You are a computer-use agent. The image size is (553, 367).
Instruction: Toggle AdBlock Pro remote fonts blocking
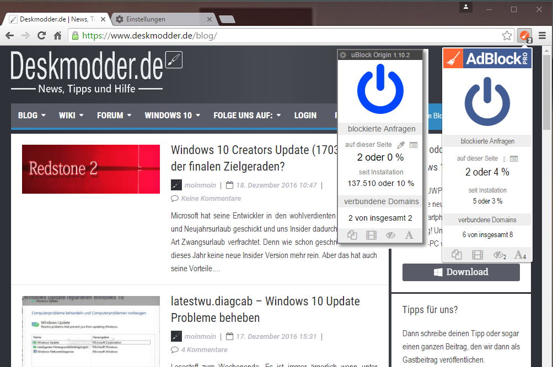pos(520,254)
